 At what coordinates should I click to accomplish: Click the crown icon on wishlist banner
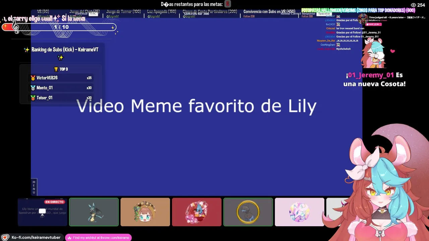click(69, 238)
